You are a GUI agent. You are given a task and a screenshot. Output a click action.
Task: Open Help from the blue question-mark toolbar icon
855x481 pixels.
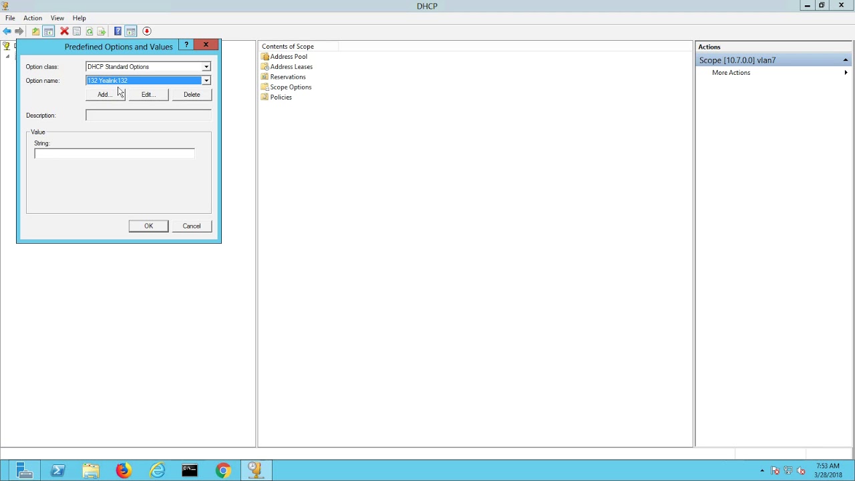118,31
